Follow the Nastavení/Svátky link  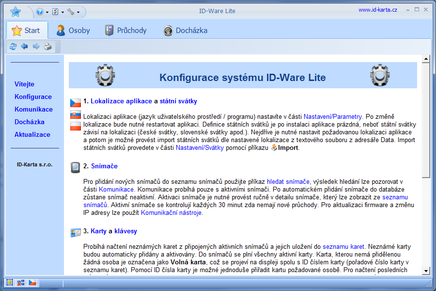coord(200,148)
